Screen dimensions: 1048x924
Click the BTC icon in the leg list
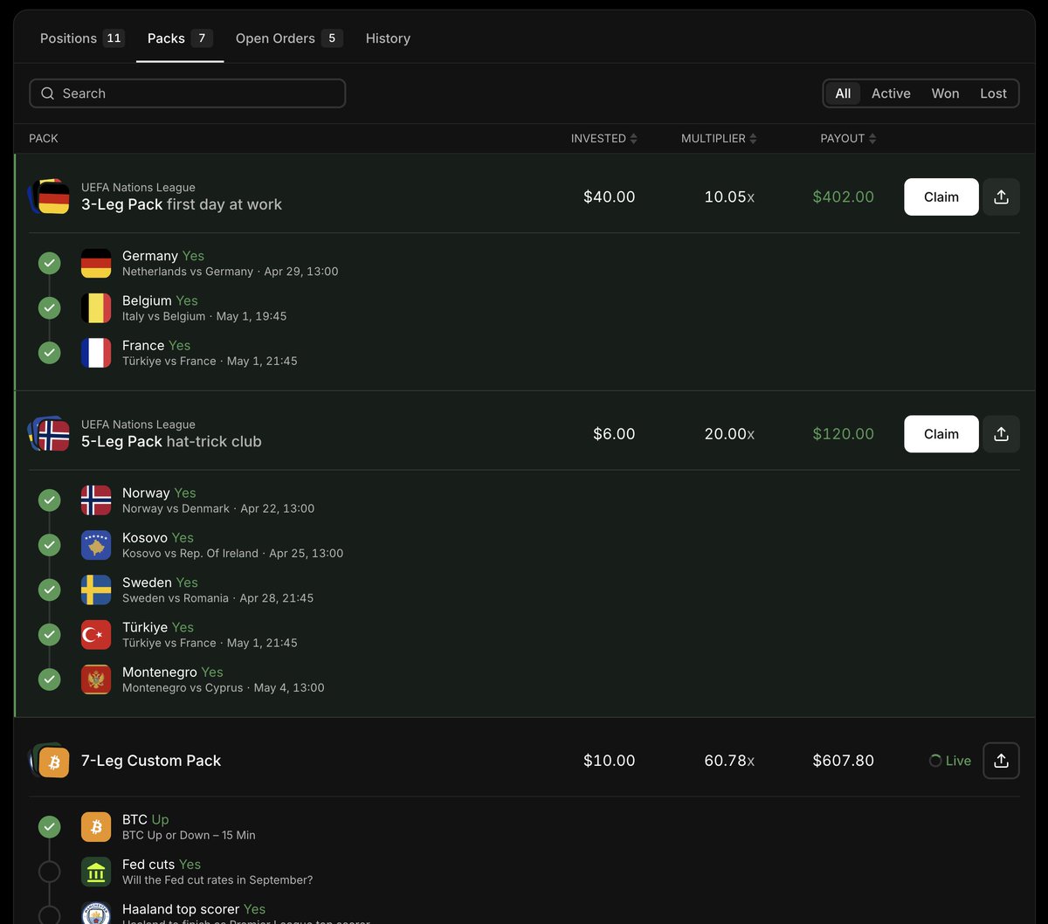point(96,827)
